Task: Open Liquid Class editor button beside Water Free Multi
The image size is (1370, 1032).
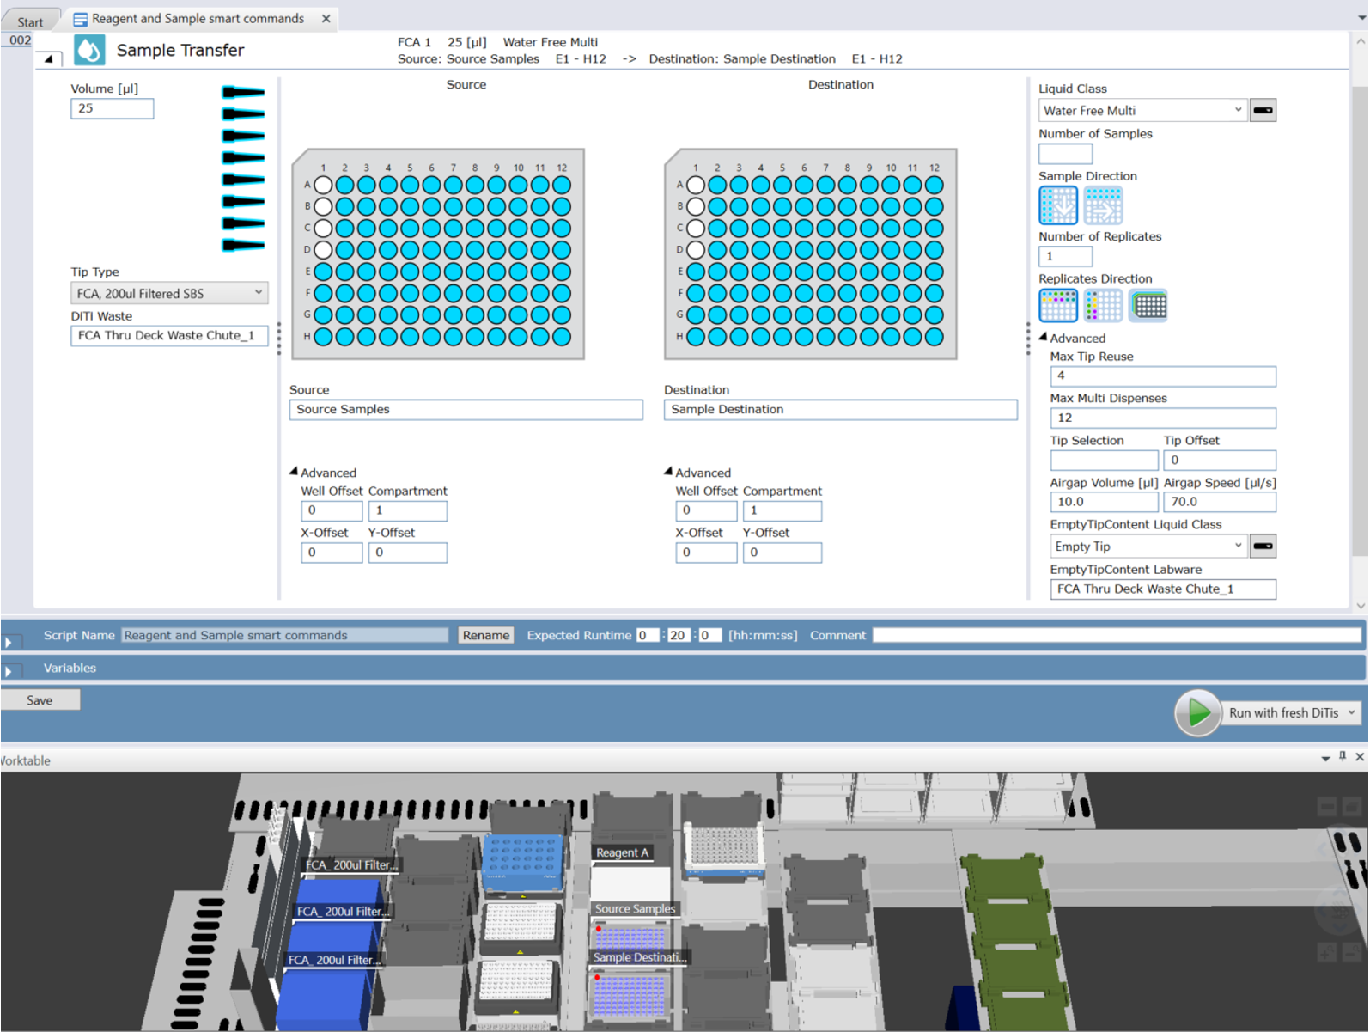Action: tap(1263, 111)
